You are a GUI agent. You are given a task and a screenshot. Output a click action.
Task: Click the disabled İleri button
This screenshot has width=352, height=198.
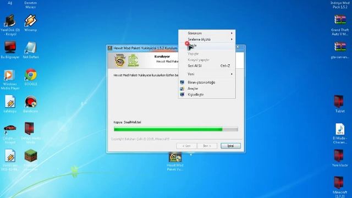[x=207, y=146]
